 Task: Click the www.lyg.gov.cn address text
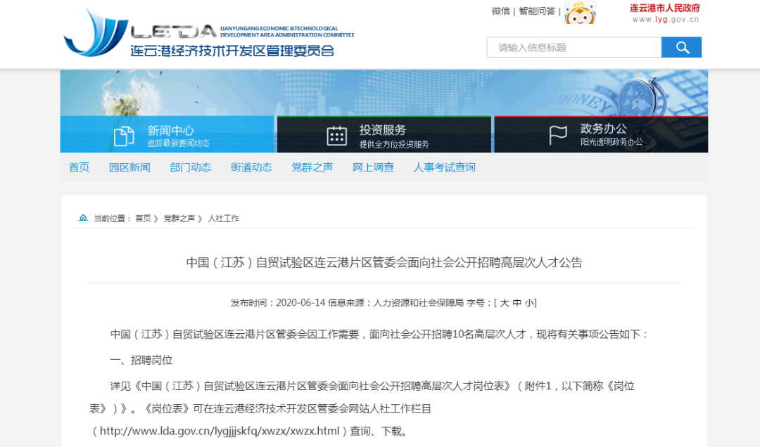tap(666, 20)
